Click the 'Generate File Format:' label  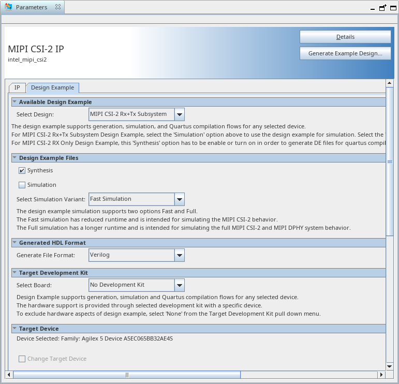(46, 255)
